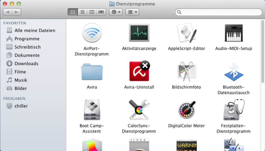Select the DigitalColor Meter icon
This screenshot has height=151, width=265.
click(x=187, y=110)
